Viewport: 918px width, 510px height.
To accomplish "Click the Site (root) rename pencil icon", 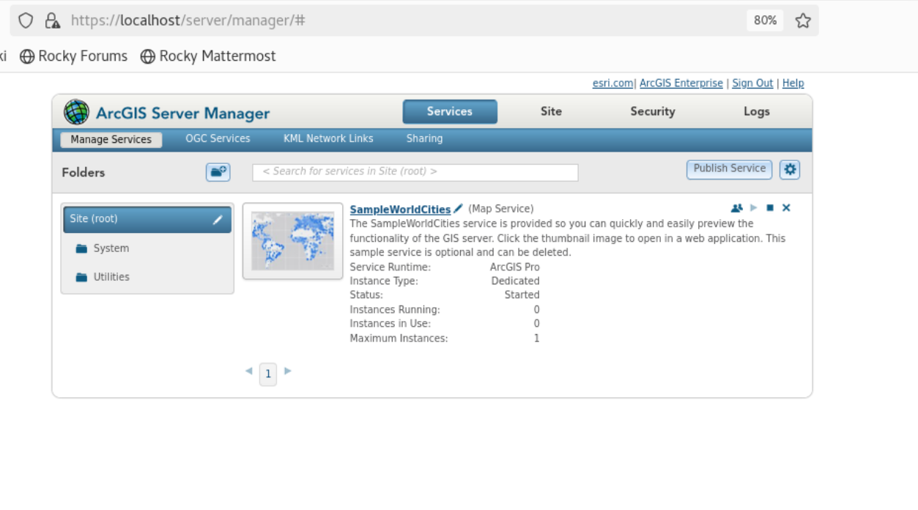I will (x=218, y=219).
